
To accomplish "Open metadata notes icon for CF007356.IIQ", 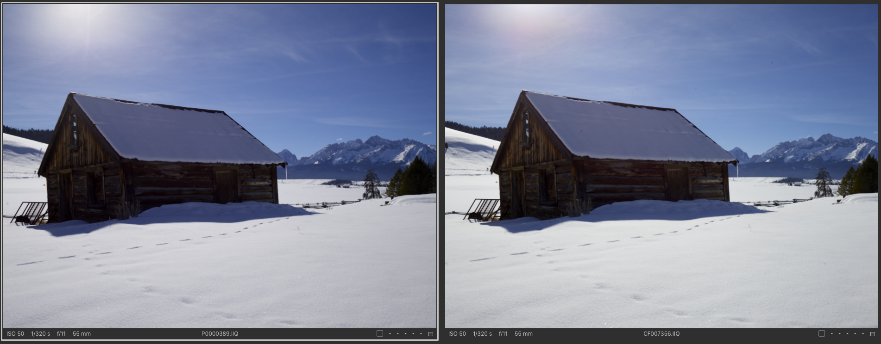I will tap(873, 334).
